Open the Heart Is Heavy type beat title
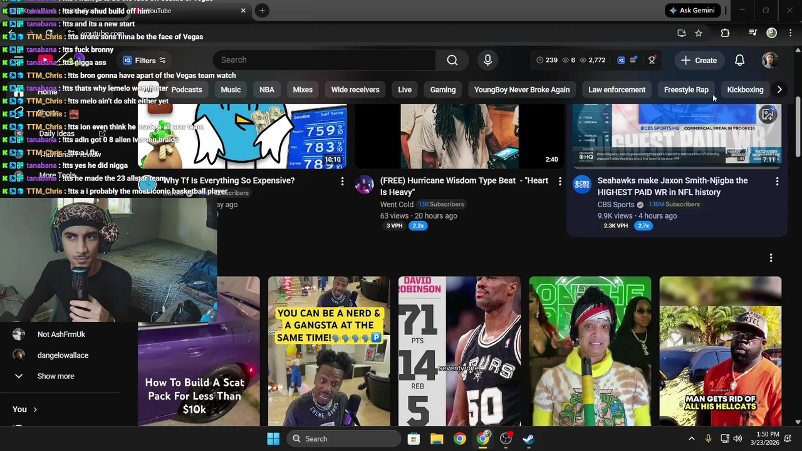The height and width of the screenshot is (451, 802). [464, 186]
